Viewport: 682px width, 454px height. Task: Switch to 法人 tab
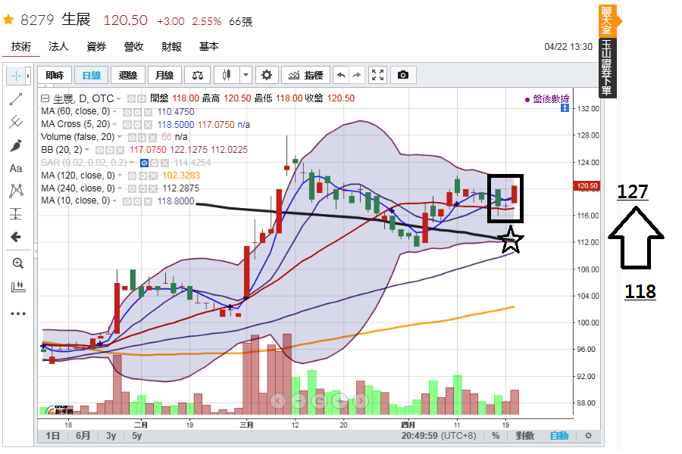tap(58, 46)
